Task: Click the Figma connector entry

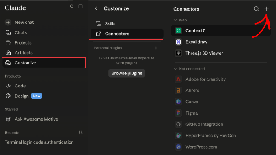Action: click(221, 113)
